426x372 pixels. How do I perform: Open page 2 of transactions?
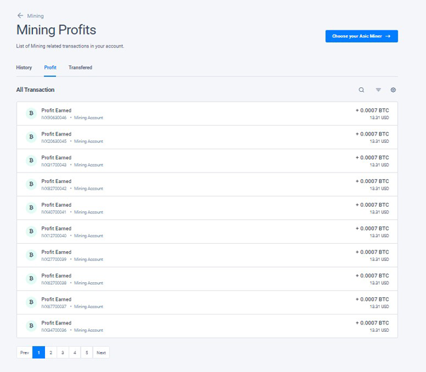pyautogui.click(x=51, y=353)
